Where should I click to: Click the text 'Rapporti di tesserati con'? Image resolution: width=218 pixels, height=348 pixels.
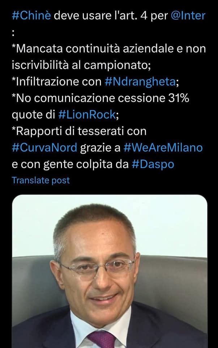[81, 131]
